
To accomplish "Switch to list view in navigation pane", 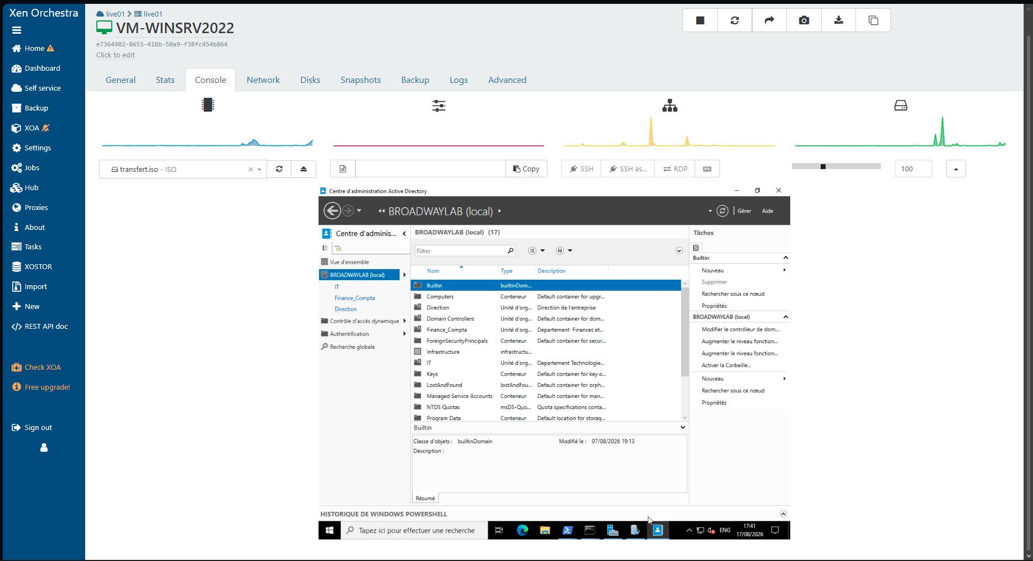I will click(325, 248).
